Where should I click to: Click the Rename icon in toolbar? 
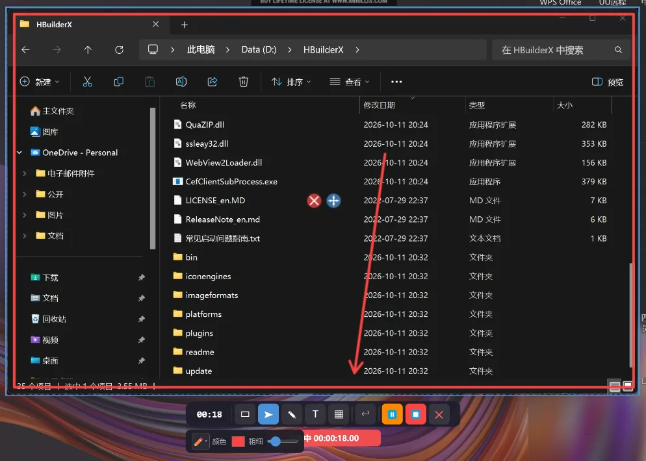(x=181, y=82)
